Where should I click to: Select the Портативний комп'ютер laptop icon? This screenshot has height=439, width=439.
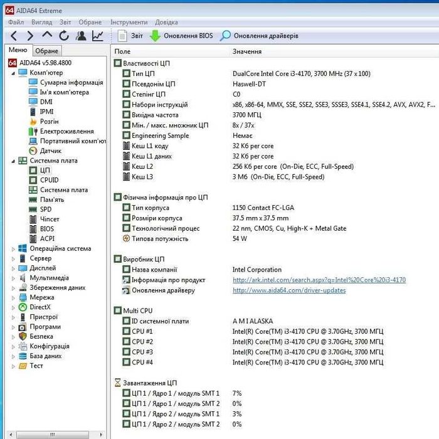[33, 141]
